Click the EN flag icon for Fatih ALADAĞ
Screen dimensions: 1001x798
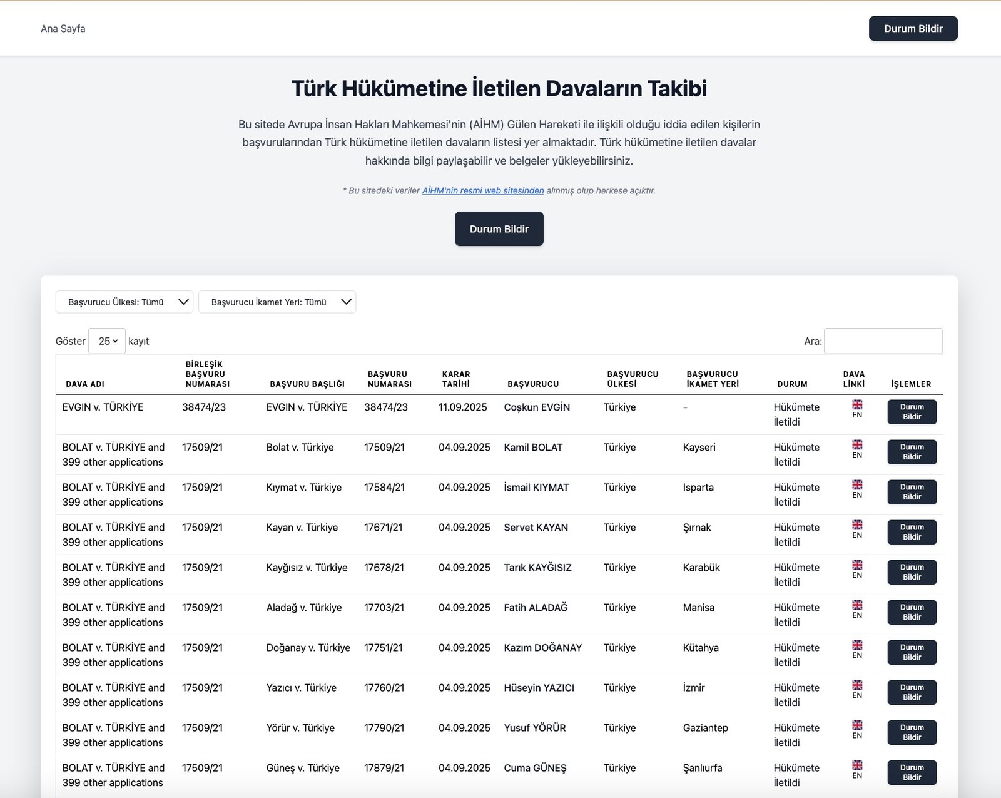[857, 610]
